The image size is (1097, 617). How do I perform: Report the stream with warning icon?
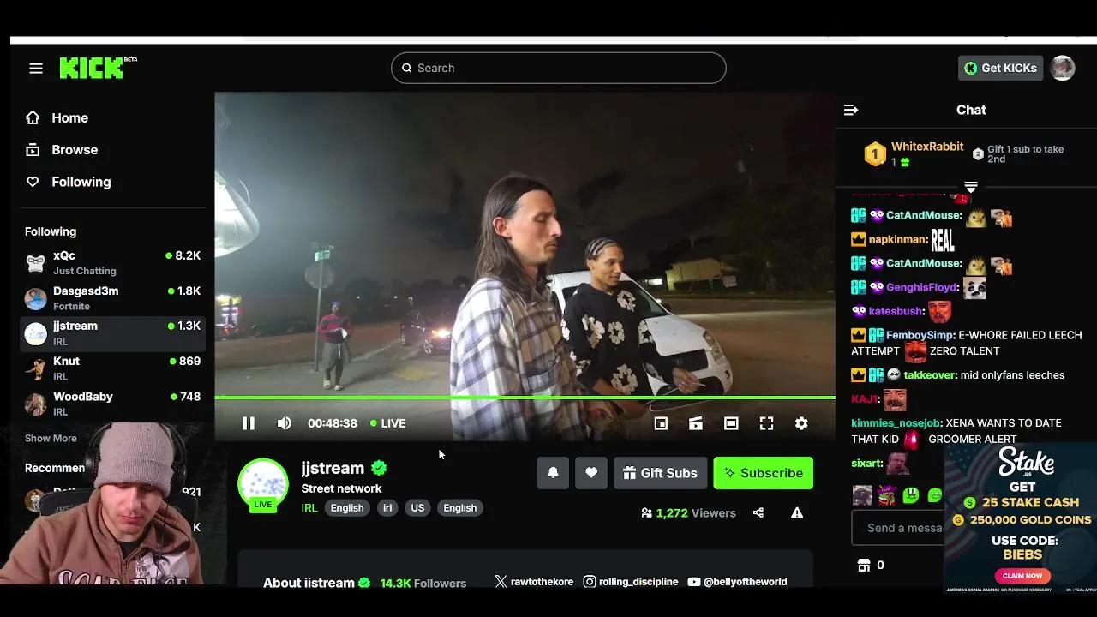tap(797, 513)
